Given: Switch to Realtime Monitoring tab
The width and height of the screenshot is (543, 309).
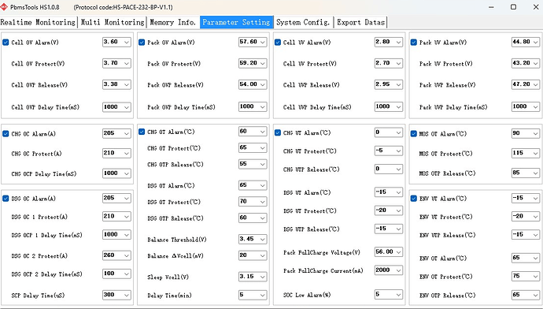Looking at the screenshot, I should click(38, 22).
